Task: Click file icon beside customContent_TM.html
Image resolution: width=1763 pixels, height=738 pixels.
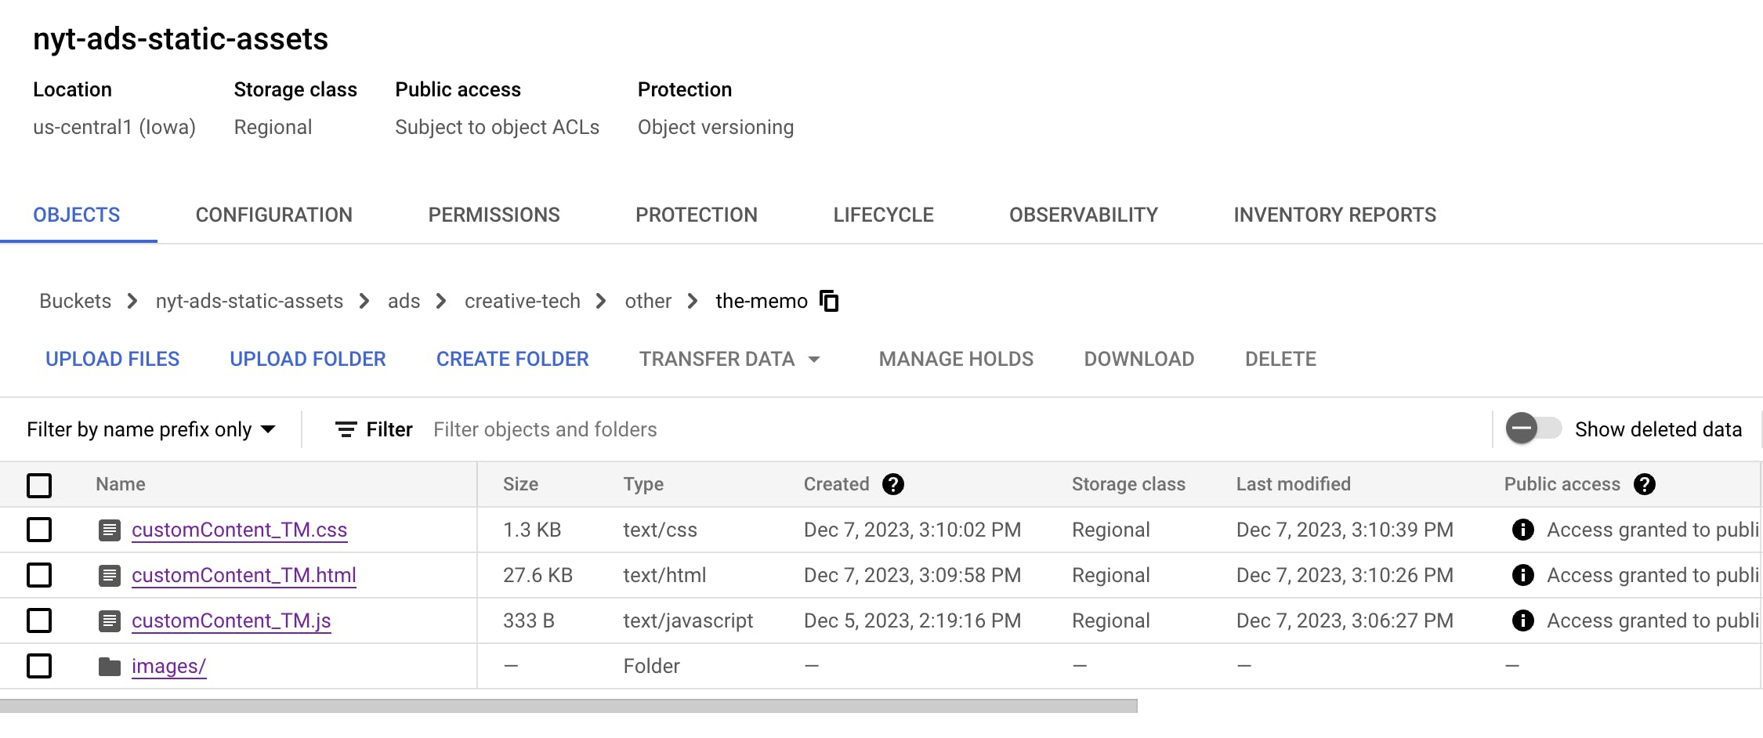Action: point(110,576)
